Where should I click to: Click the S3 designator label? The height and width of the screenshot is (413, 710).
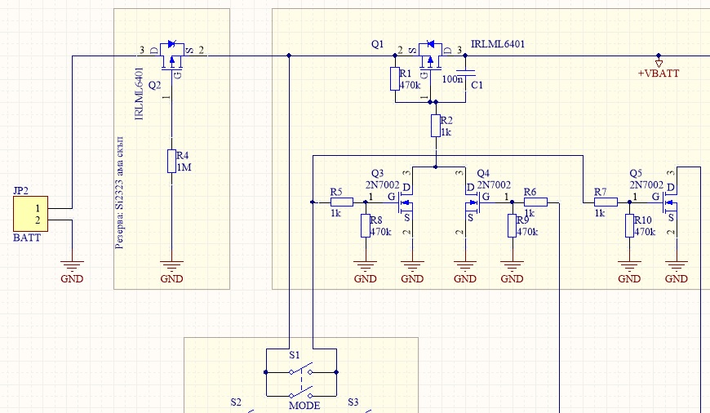coord(353,402)
